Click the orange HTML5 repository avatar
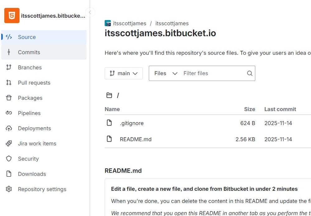Image resolution: width=311 pixels, height=216 pixels. pyautogui.click(x=12, y=16)
